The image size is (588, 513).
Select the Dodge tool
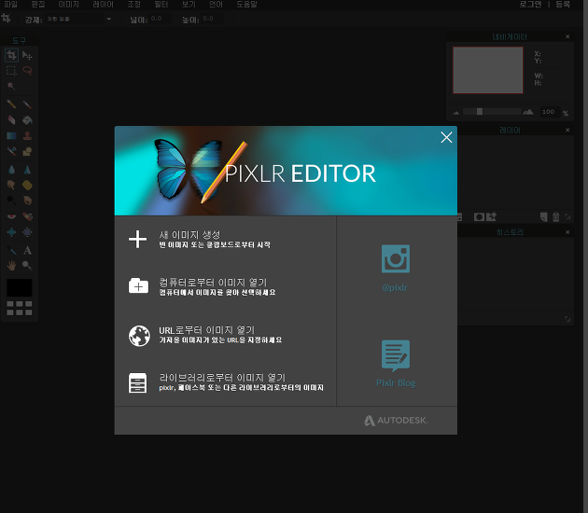(11, 201)
